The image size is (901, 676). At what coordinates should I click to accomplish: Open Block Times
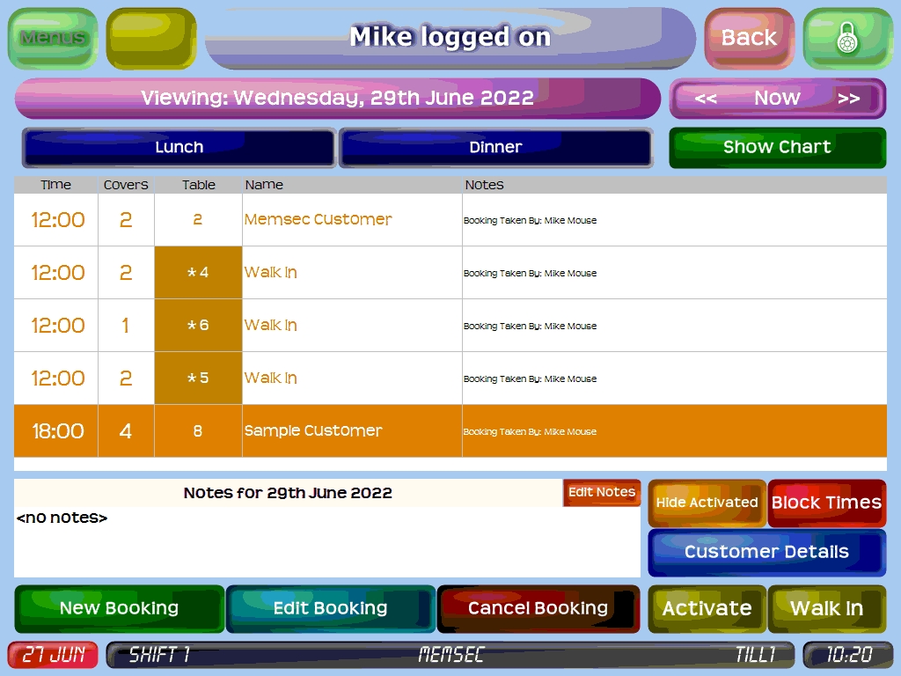coord(826,503)
